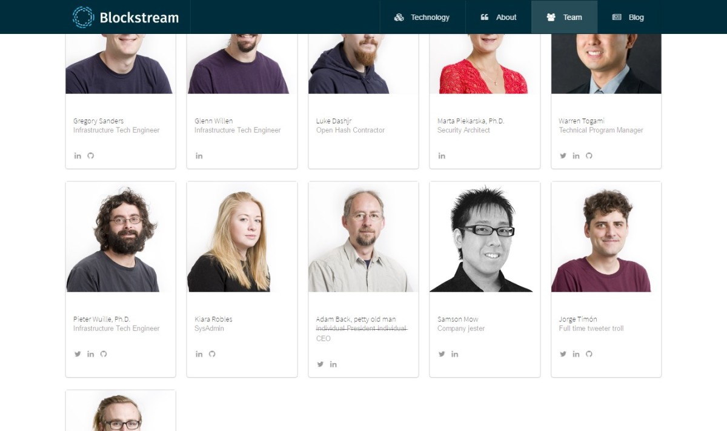Screen dimensions: 727x431
Task: Click Pieter Wuille's 'Infrastructure Tech Engineer' title
Action: [x=116, y=329]
